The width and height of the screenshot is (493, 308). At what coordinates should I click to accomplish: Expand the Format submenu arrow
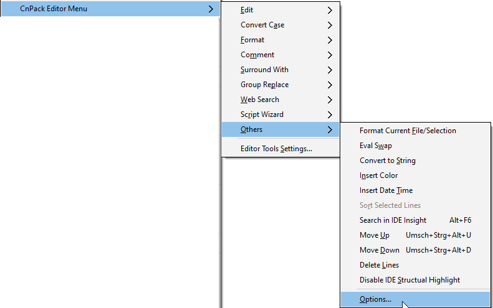pos(330,40)
